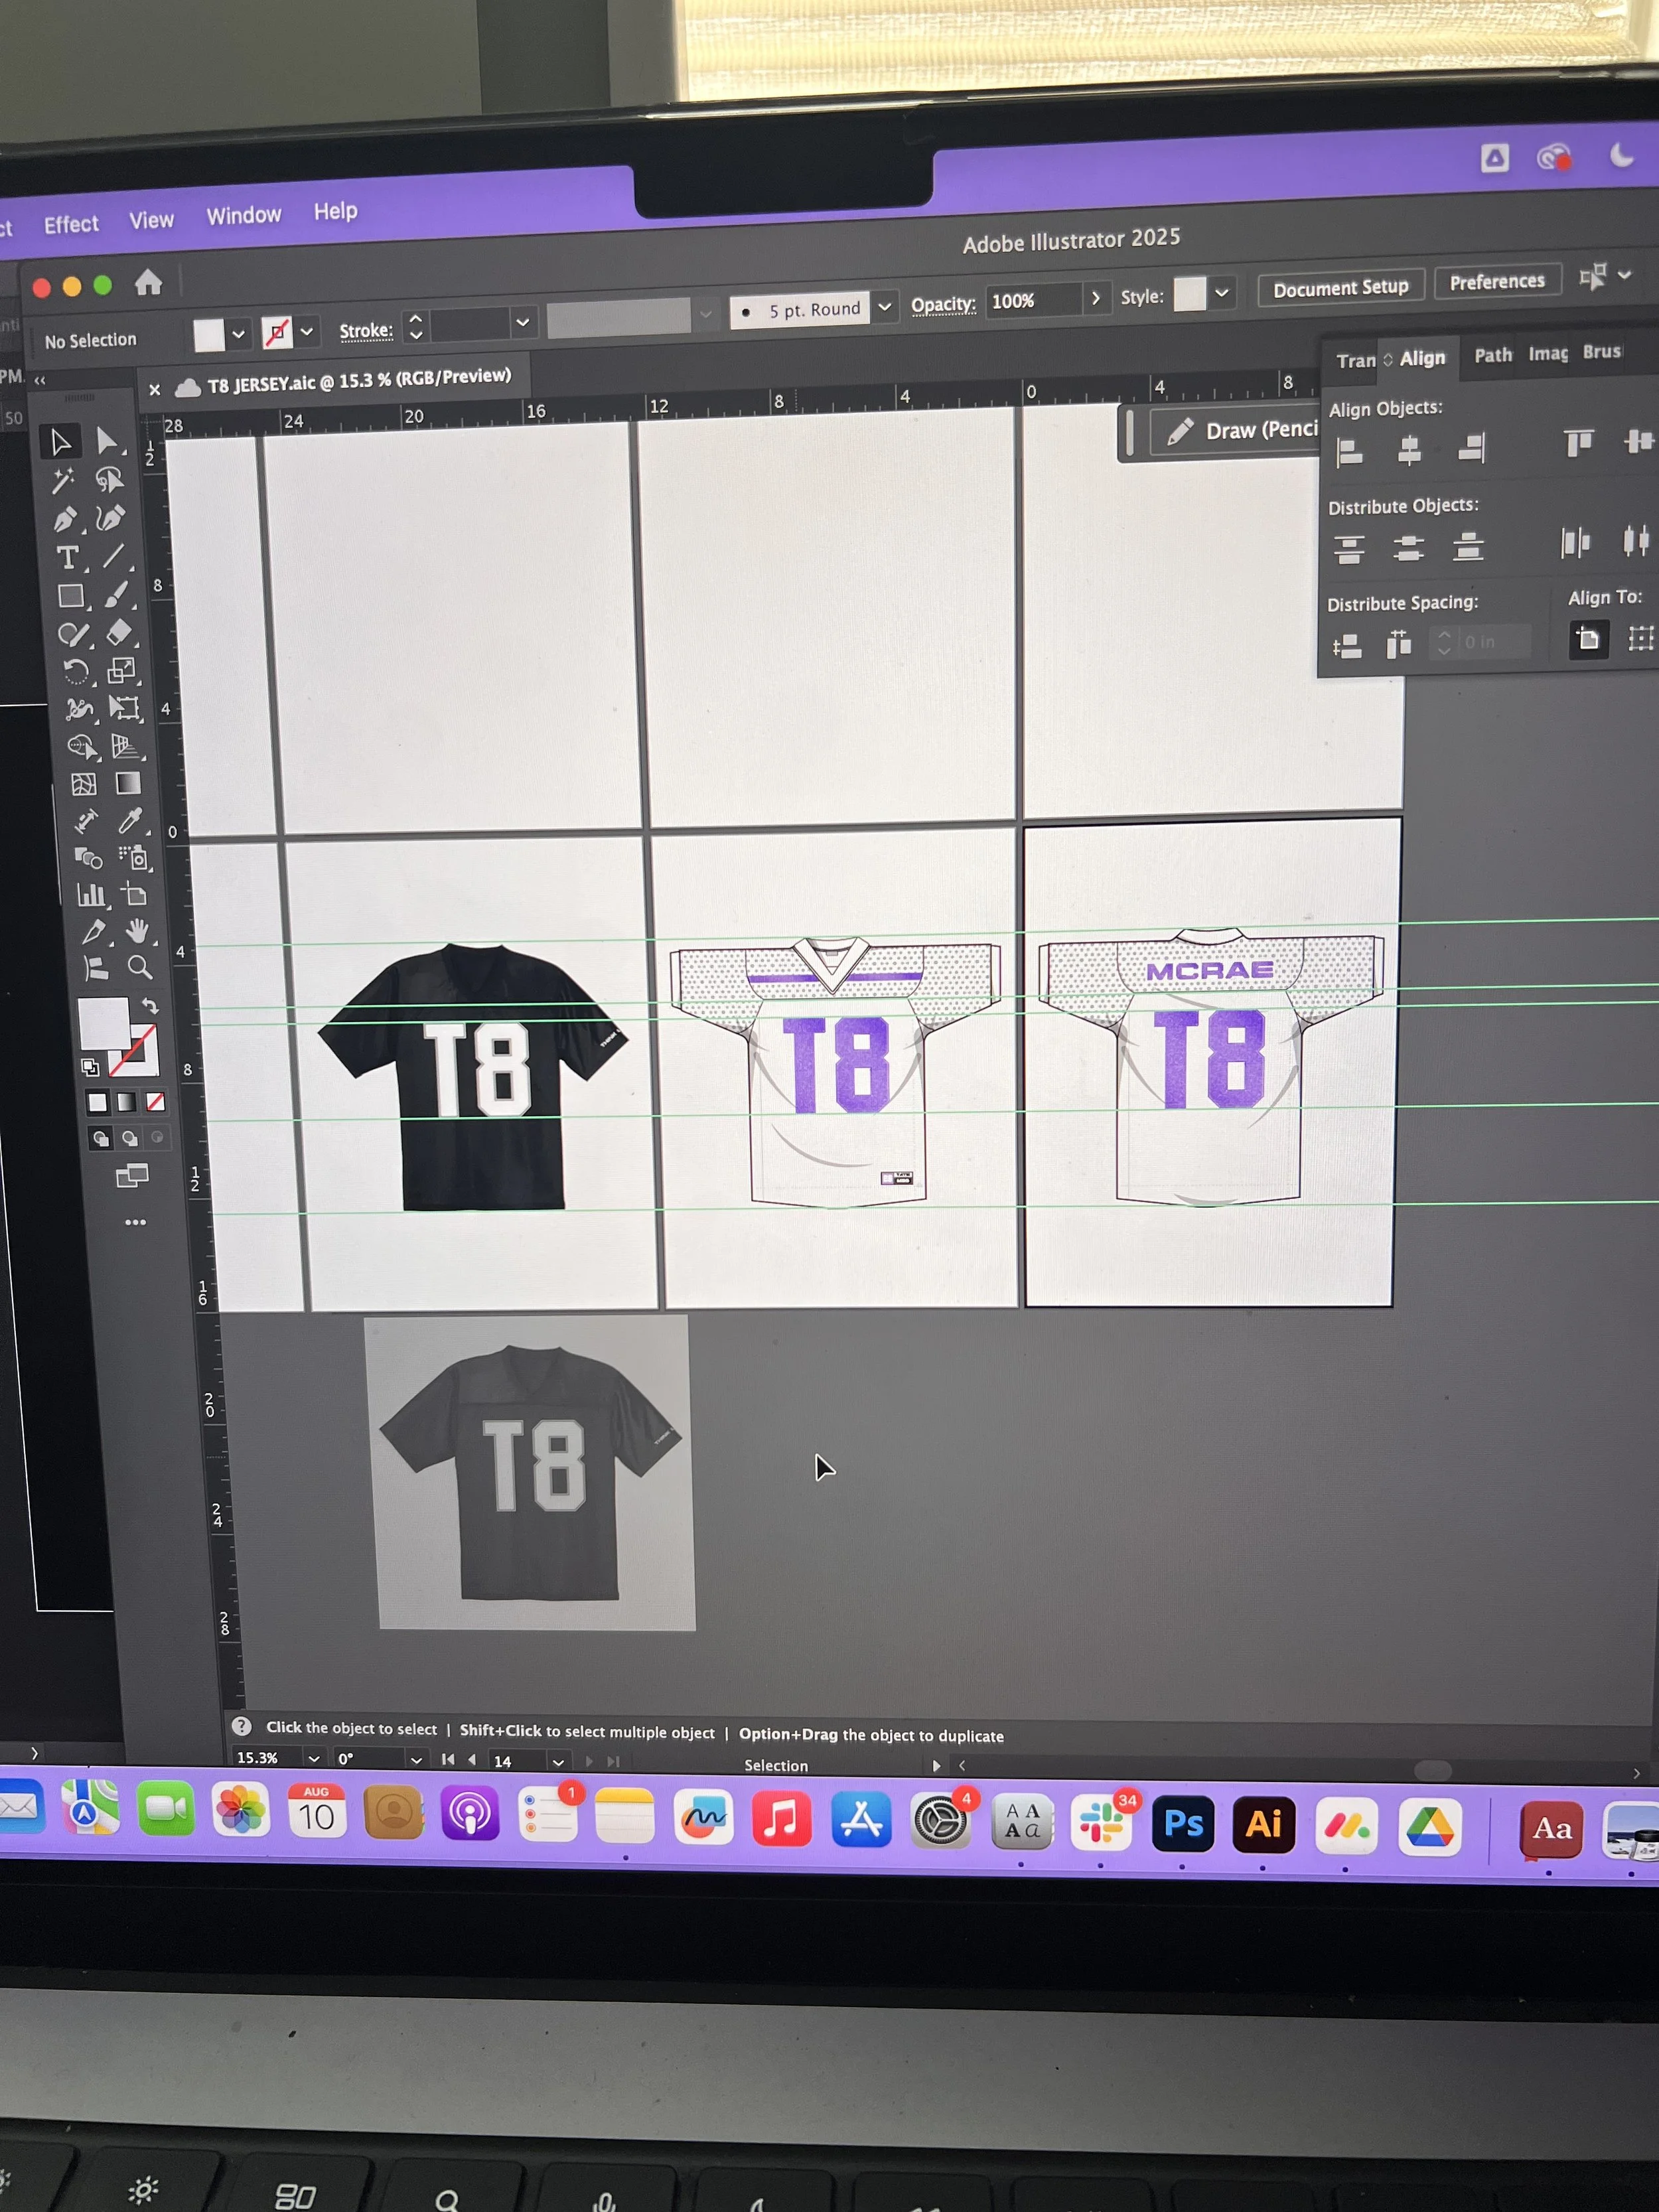Choose the Shaper tool
This screenshot has height=2212, width=1659.
pyautogui.click(x=73, y=634)
